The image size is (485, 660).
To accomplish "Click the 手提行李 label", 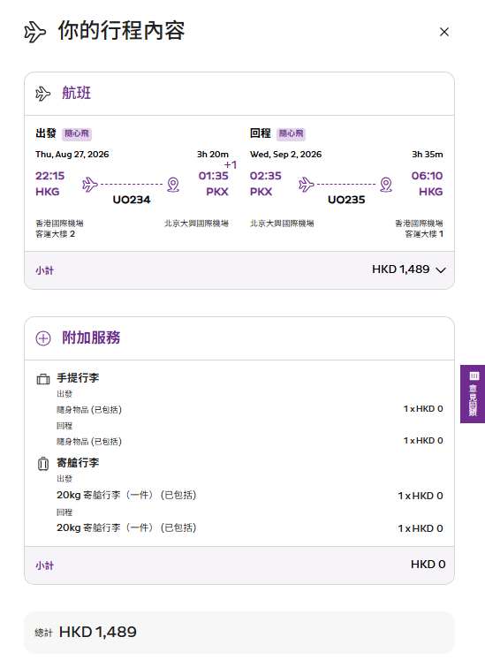I will coord(78,378).
